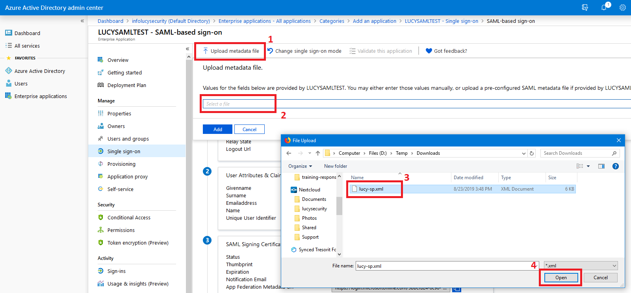Select Single sign-on in the menu
Viewport: 631px width, 293px height.
coord(137,151)
